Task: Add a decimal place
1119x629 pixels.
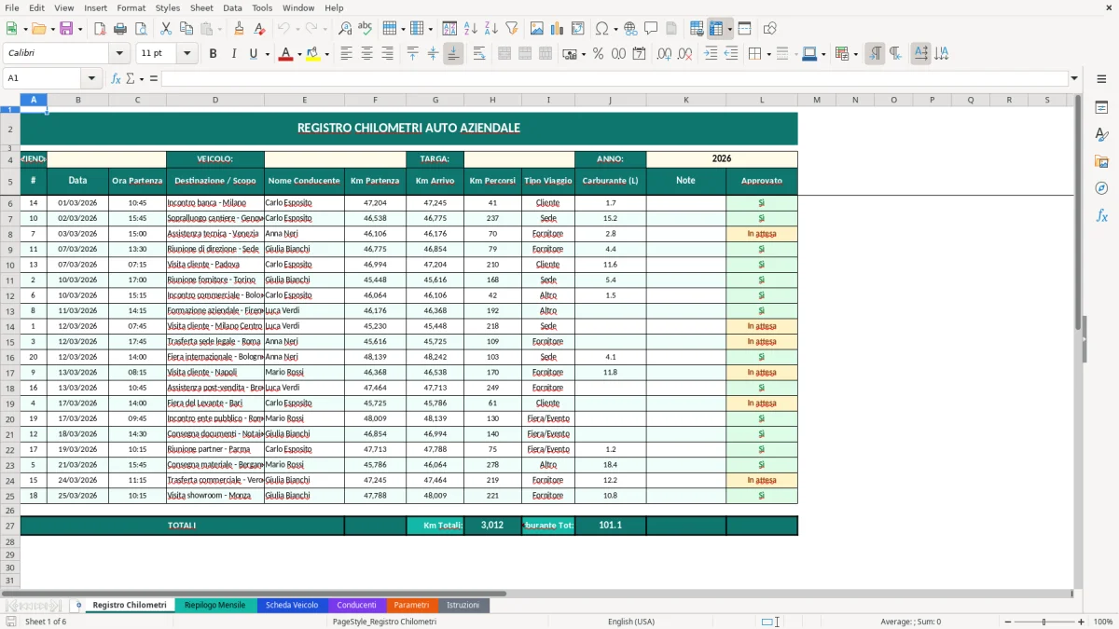Action: [x=664, y=54]
